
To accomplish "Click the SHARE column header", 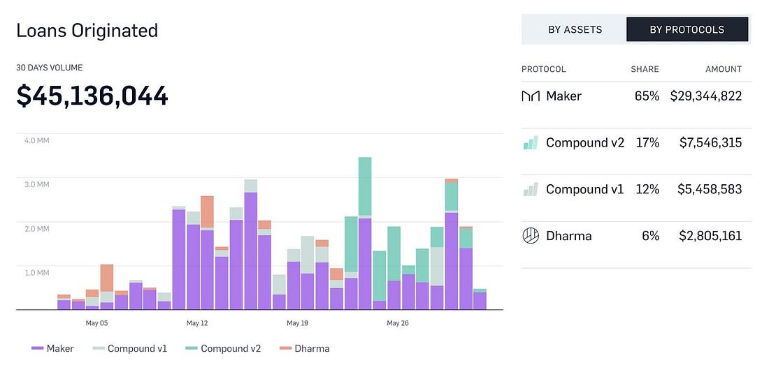I will (x=645, y=69).
